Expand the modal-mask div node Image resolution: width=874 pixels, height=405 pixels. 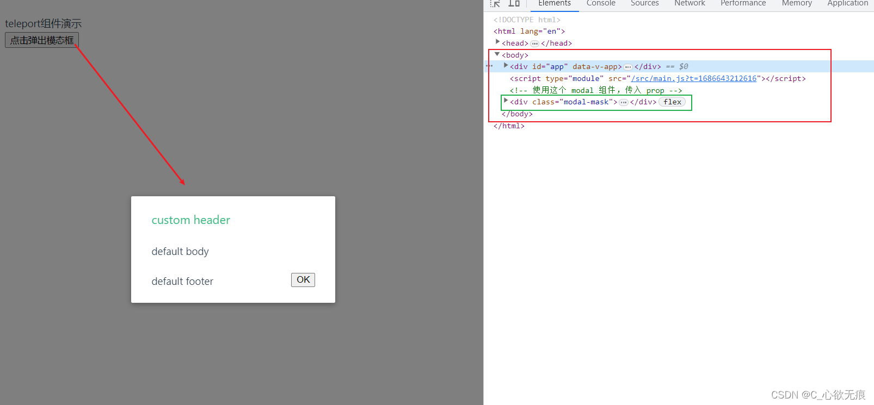tap(506, 101)
